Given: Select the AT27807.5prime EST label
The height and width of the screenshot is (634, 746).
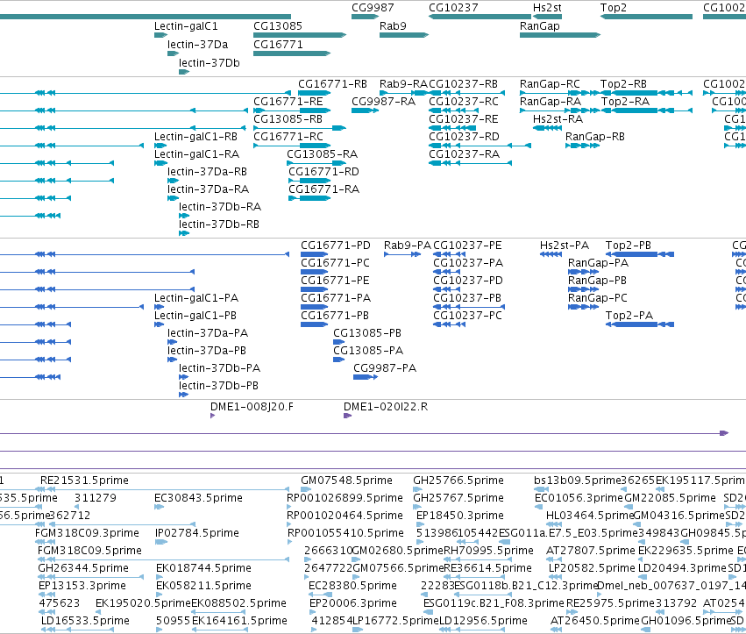Looking at the screenshot, I should click(x=591, y=551).
